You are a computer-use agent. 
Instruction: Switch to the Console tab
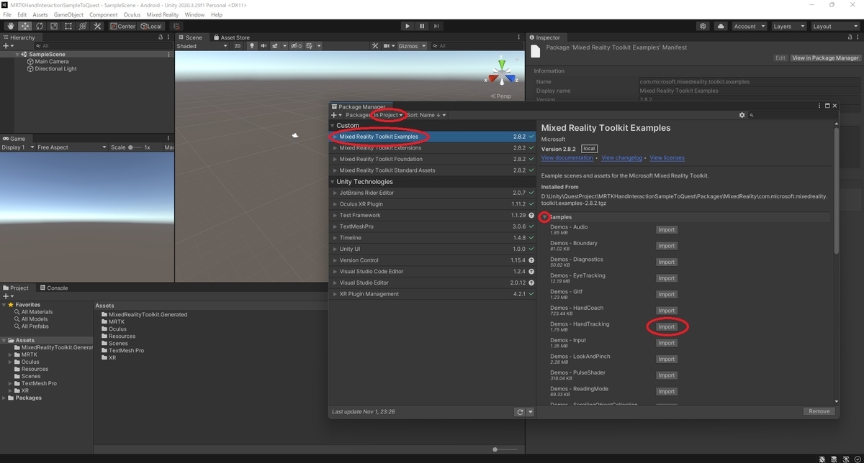(53, 288)
